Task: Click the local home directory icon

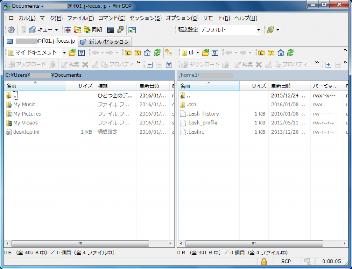Action: click(x=147, y=53)
